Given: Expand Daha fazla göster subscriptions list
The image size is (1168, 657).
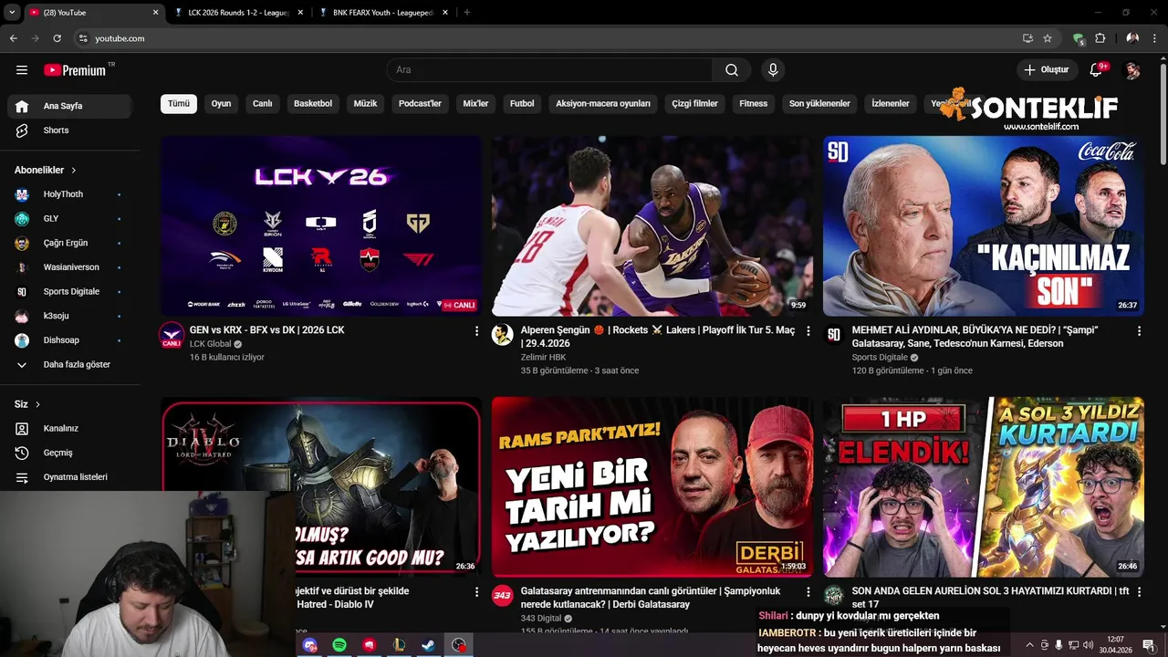Looking at the screenshot, I should [x=69, y=365].
